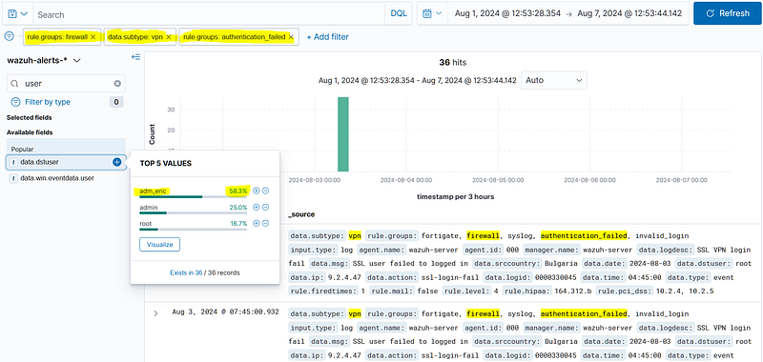Viewport: 763px width, 362px height.
Task: Add data.dstuser field as column
Action: 116,162
